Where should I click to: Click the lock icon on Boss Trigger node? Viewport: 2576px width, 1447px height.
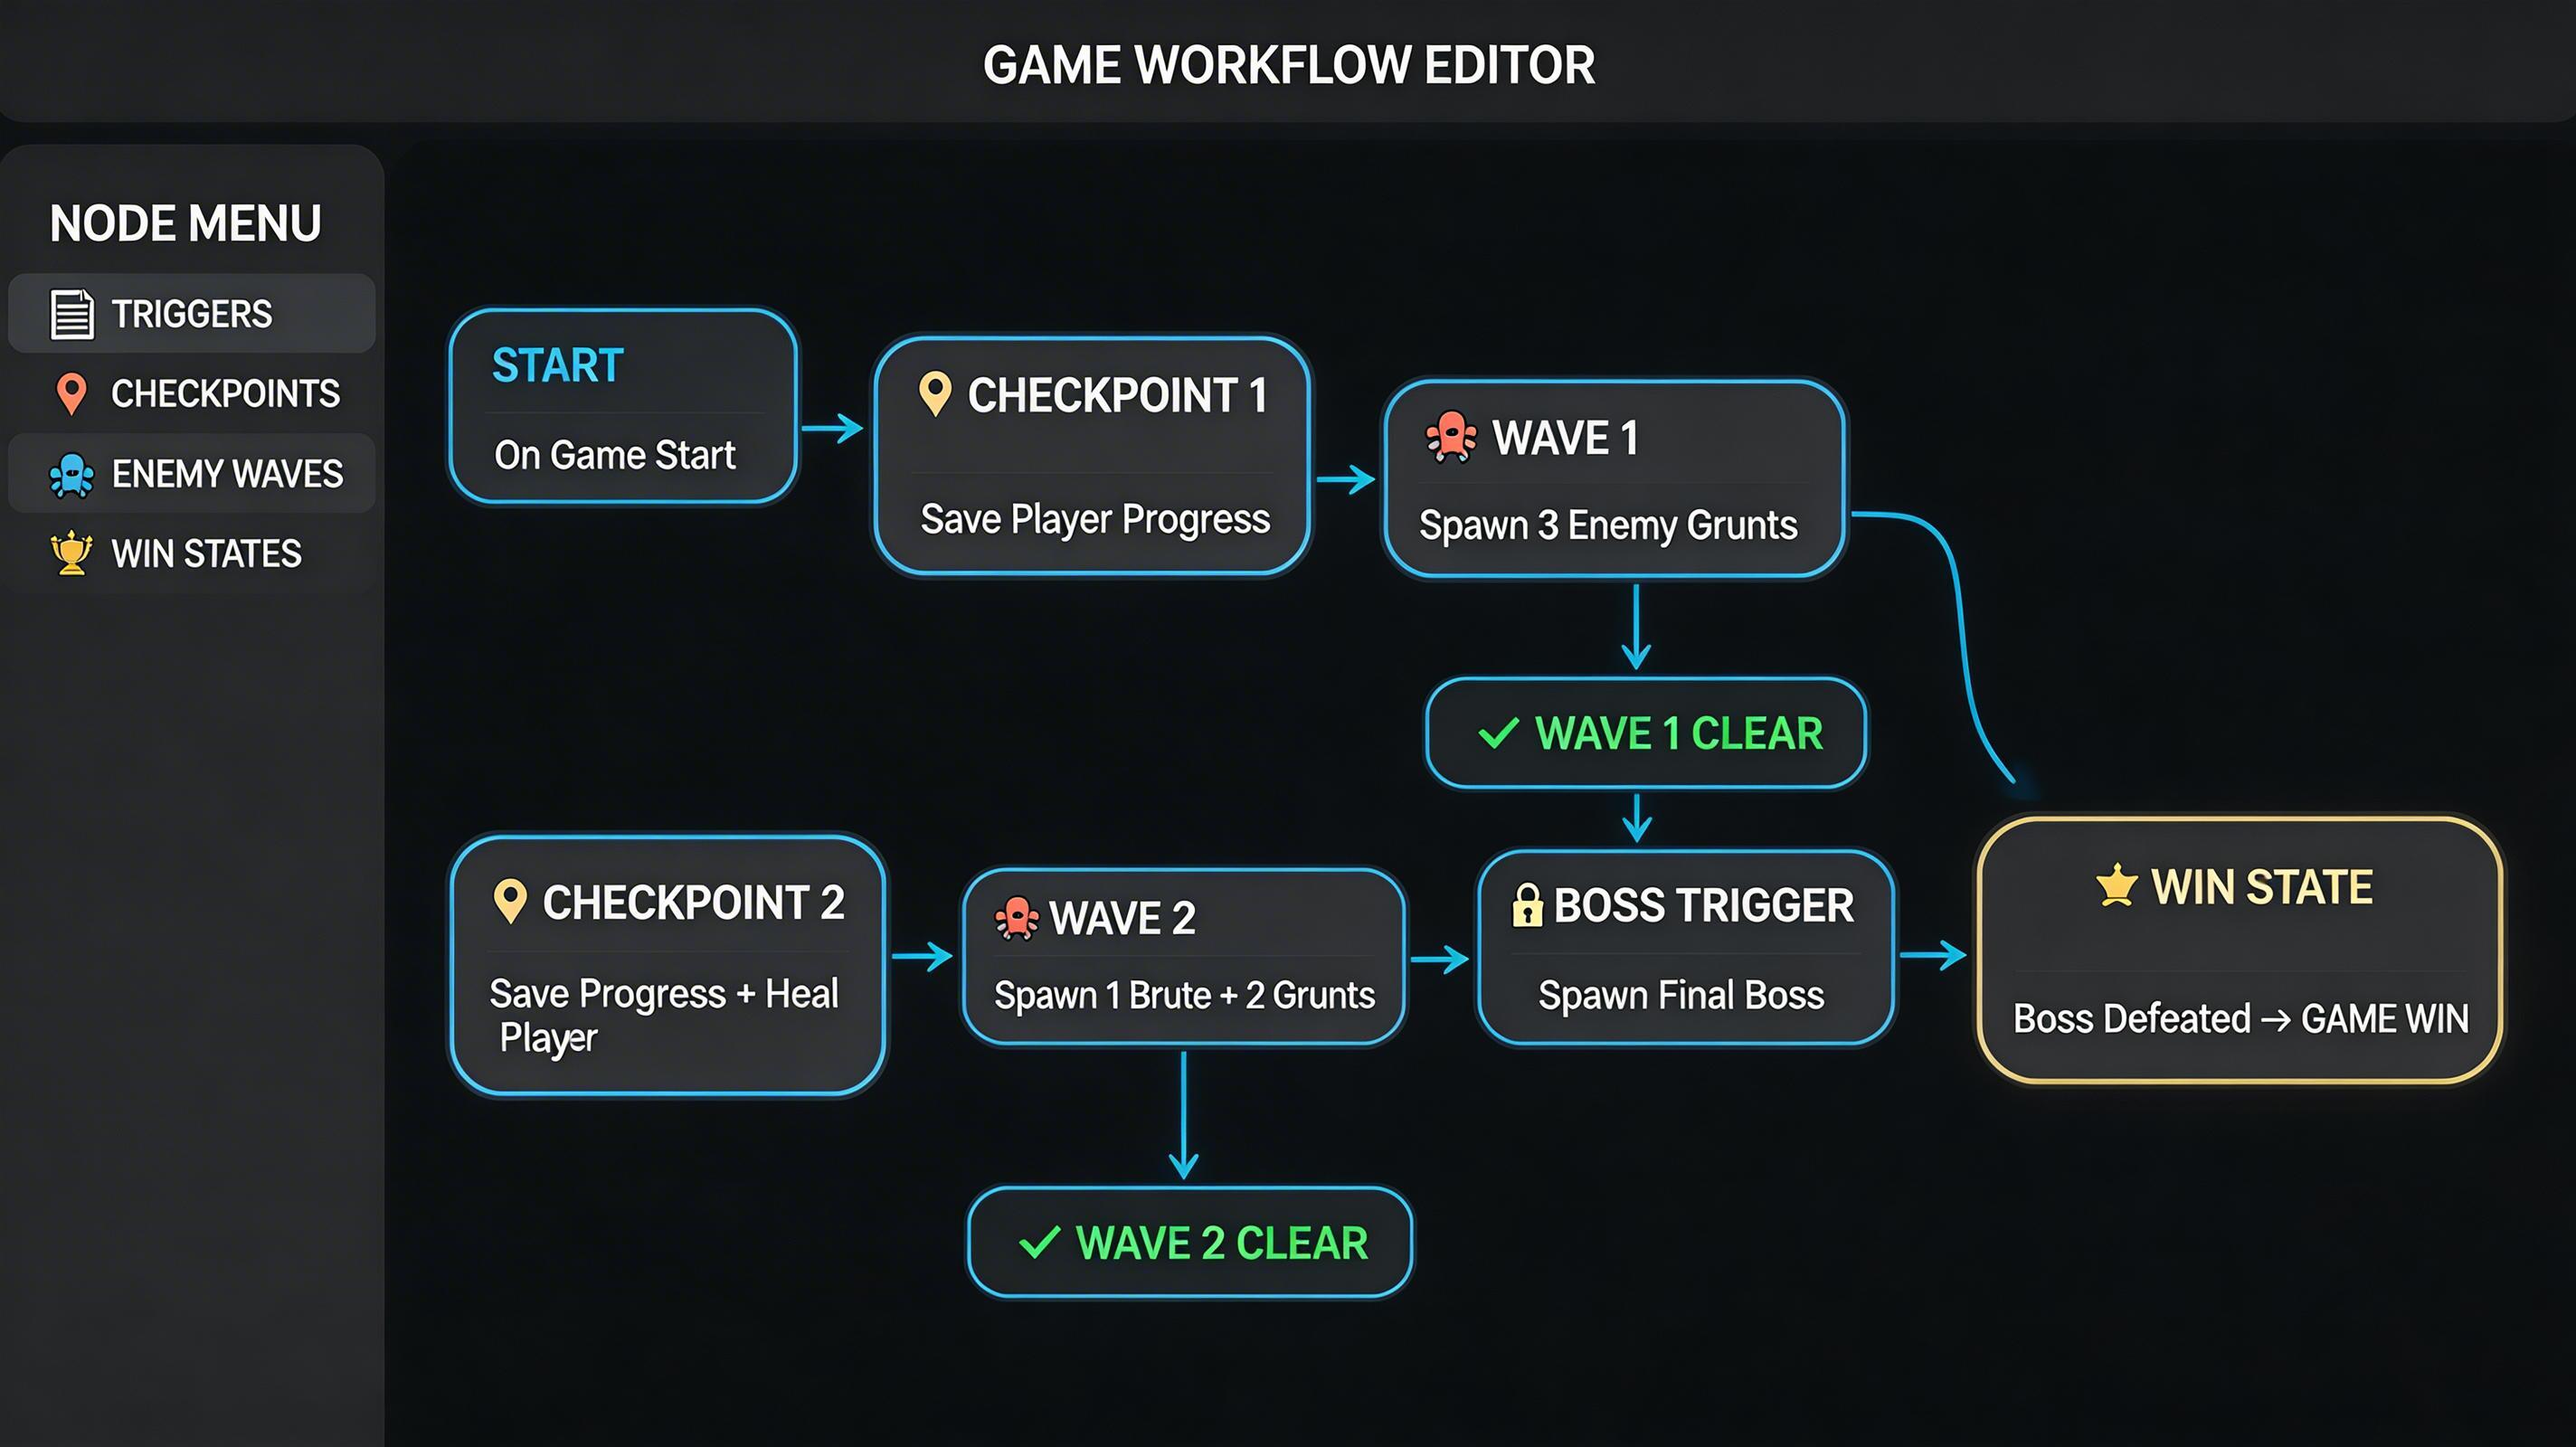[1529, 905]
